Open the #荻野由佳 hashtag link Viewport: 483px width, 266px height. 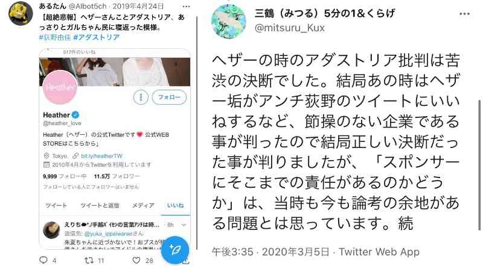(55, 37)
